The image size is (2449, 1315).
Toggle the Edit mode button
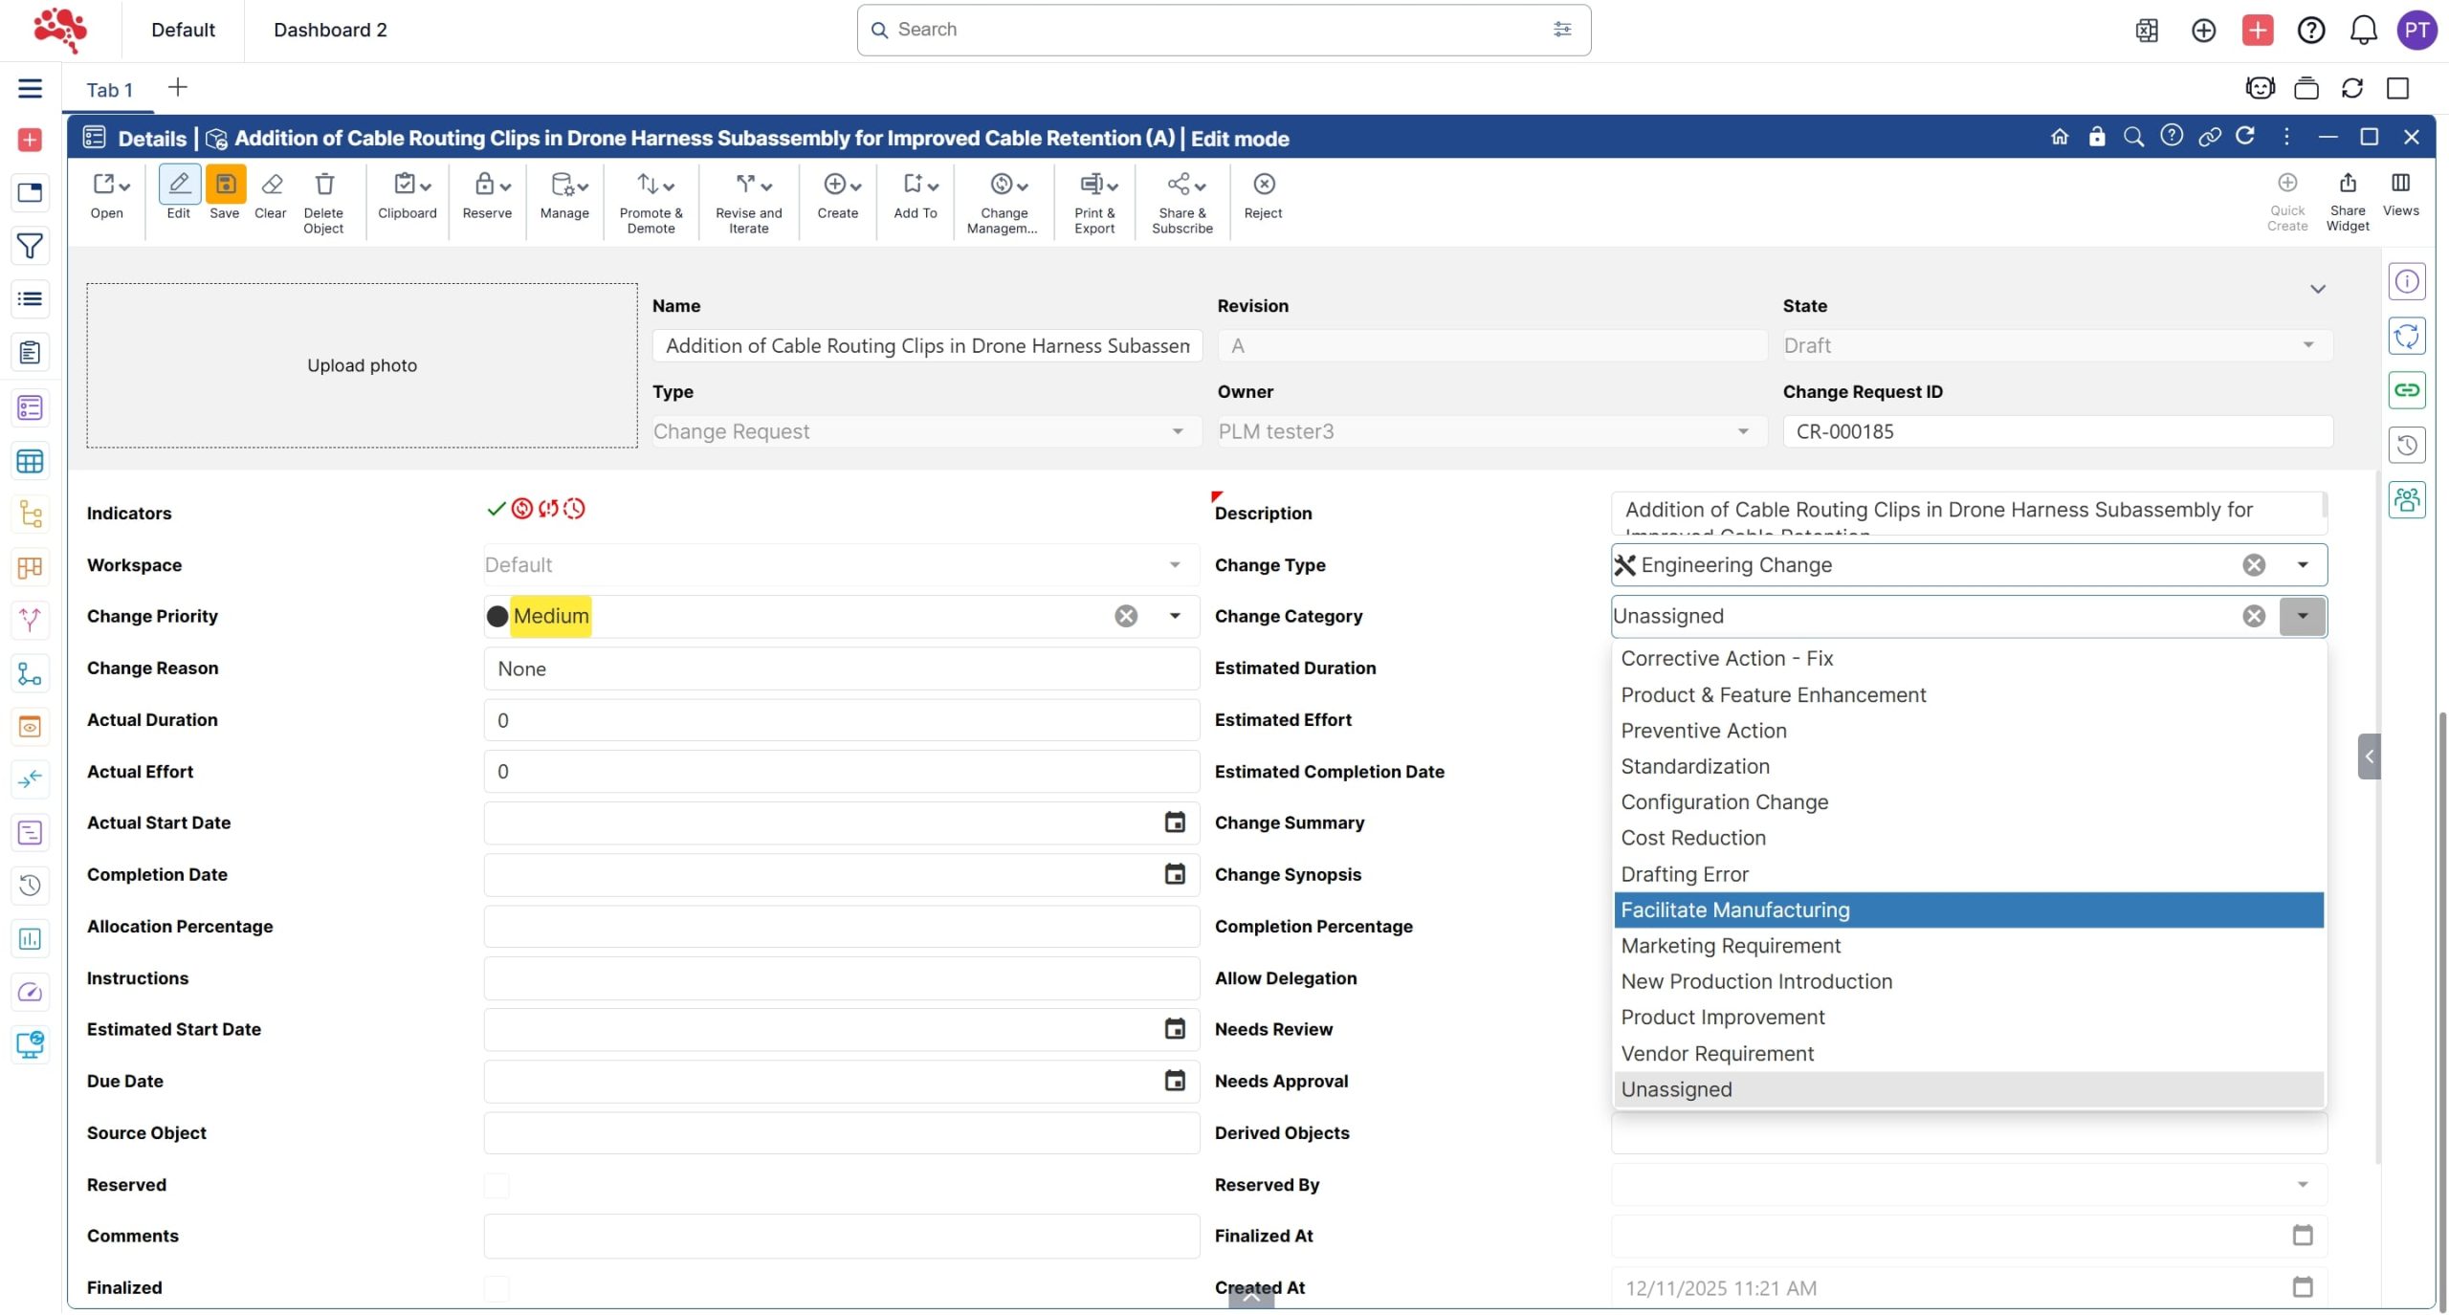(179, 186)
